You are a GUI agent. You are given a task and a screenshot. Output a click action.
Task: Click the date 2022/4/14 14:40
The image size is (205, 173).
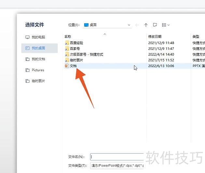click(x=161, y=54)
